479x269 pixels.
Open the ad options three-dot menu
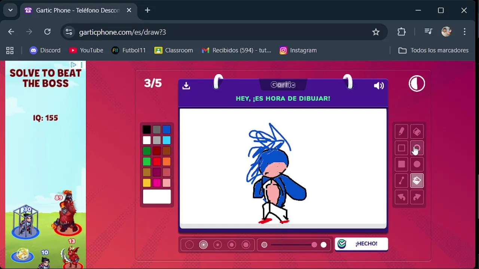[x=81, y=65]
